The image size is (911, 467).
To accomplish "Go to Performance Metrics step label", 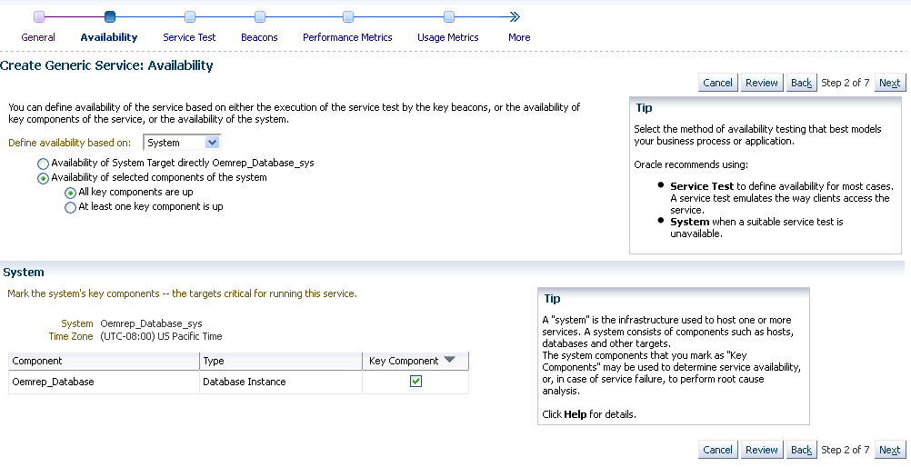I will pyautogui.click(x=347, y=37).
